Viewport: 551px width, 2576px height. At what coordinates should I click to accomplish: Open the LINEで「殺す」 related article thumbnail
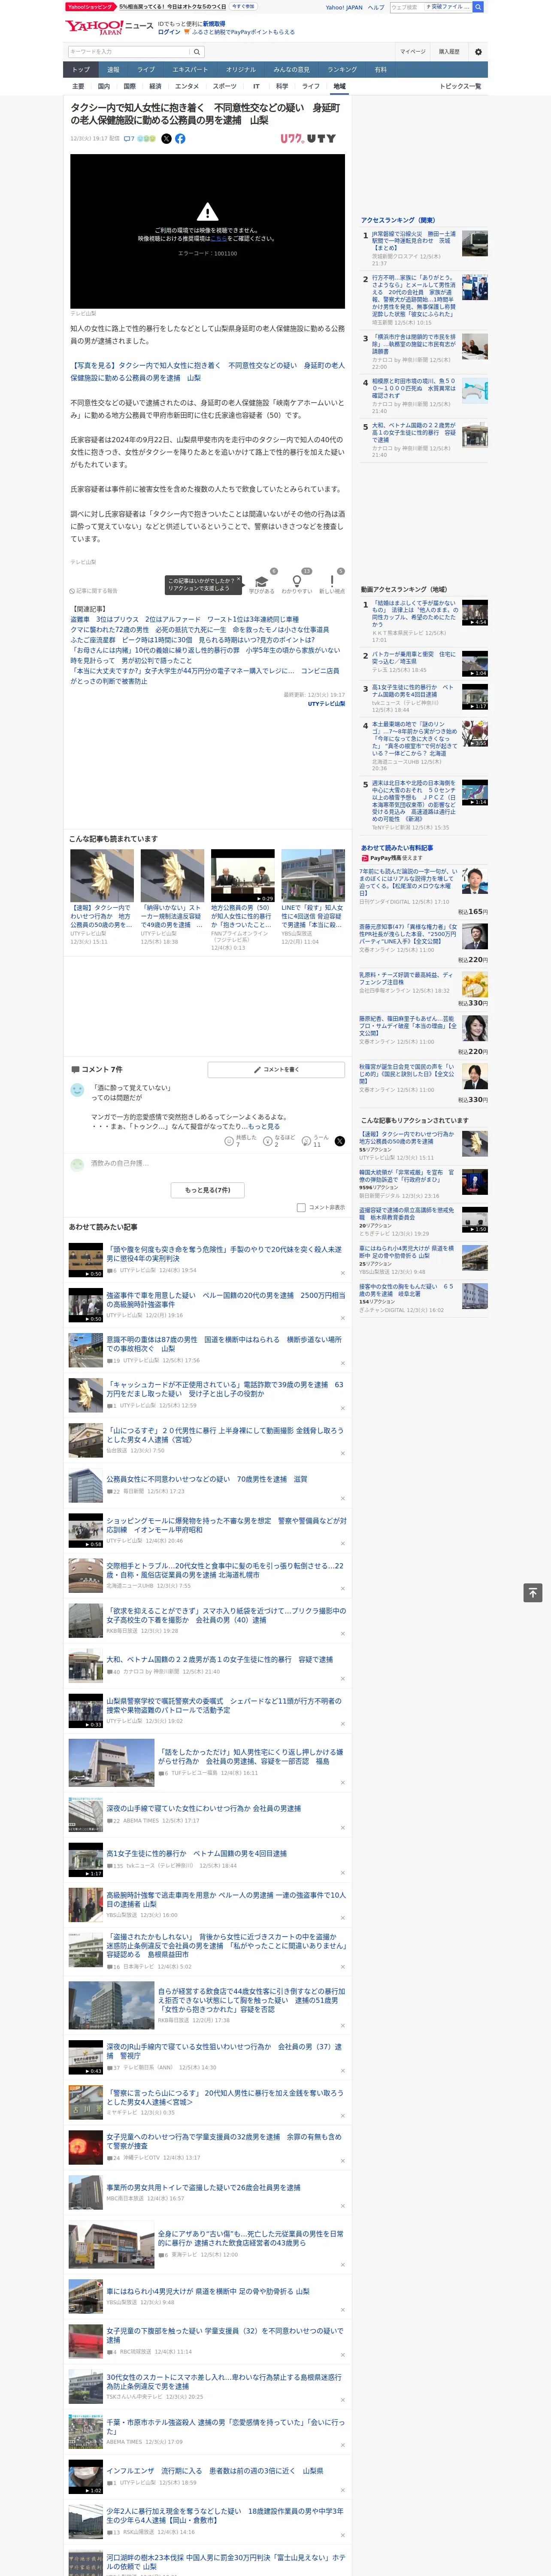(313, 876)
